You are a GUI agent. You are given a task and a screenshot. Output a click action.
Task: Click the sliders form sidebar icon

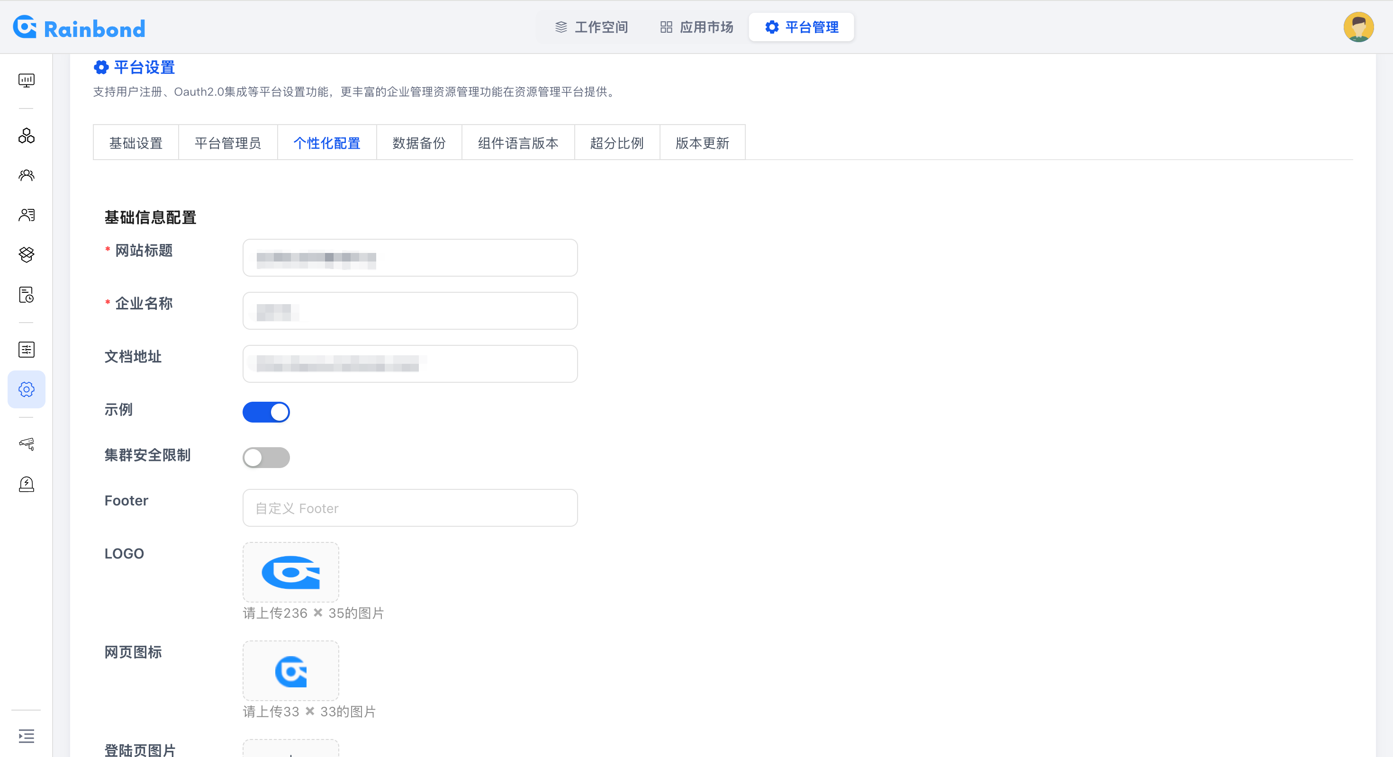[x=26, y=350]
